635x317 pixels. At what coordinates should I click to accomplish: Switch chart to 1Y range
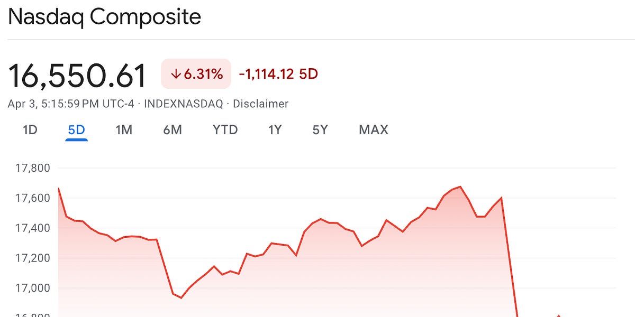click(275, 130)
